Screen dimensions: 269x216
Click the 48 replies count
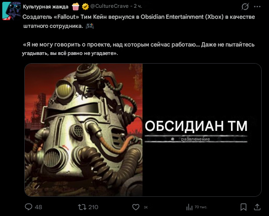click(38, 207)
